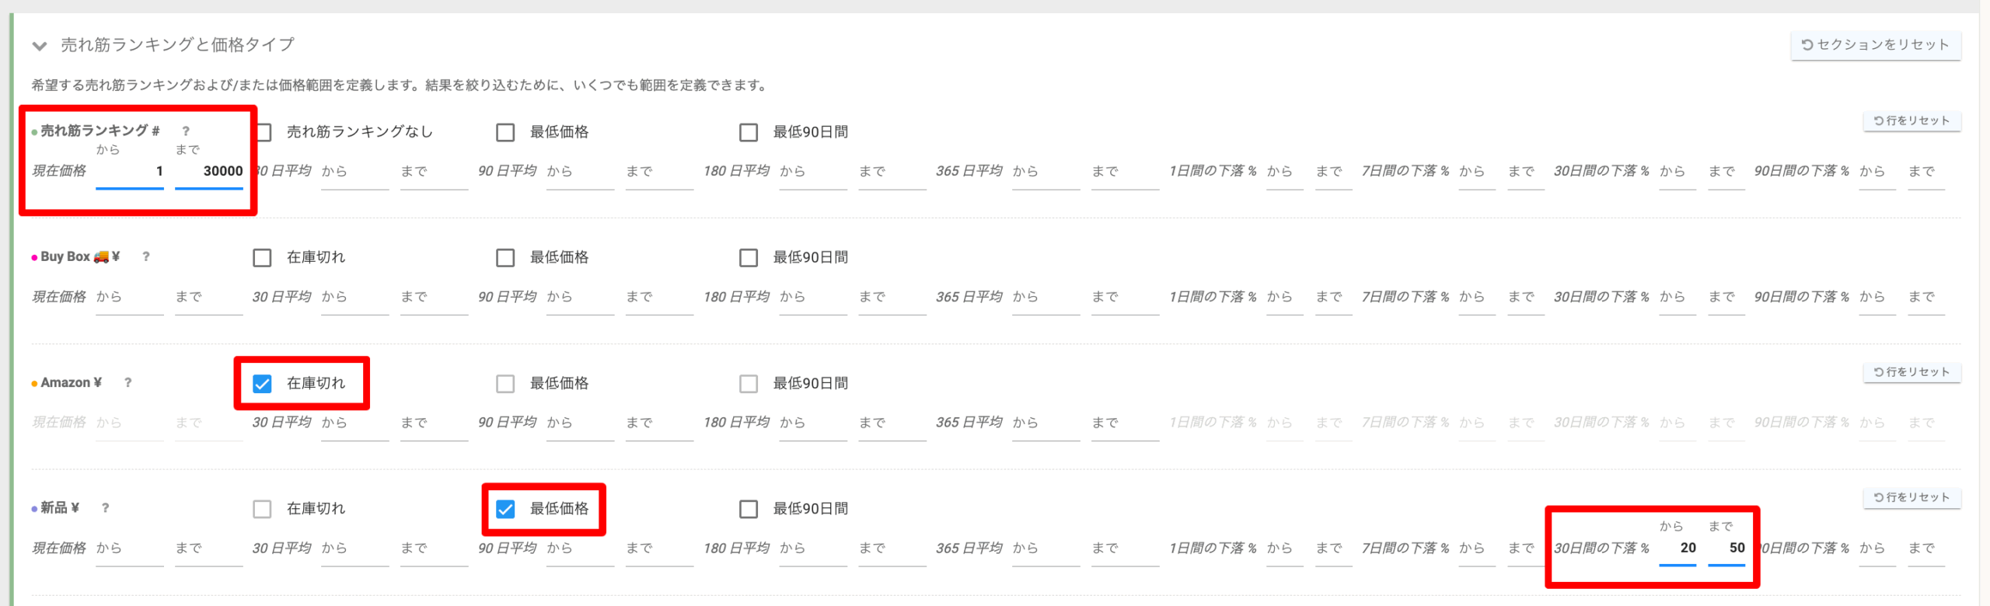1990x606 pixels.
Task: Uncheck 最低価格 in the 新品 ¥ row
Action: (505, 509)
